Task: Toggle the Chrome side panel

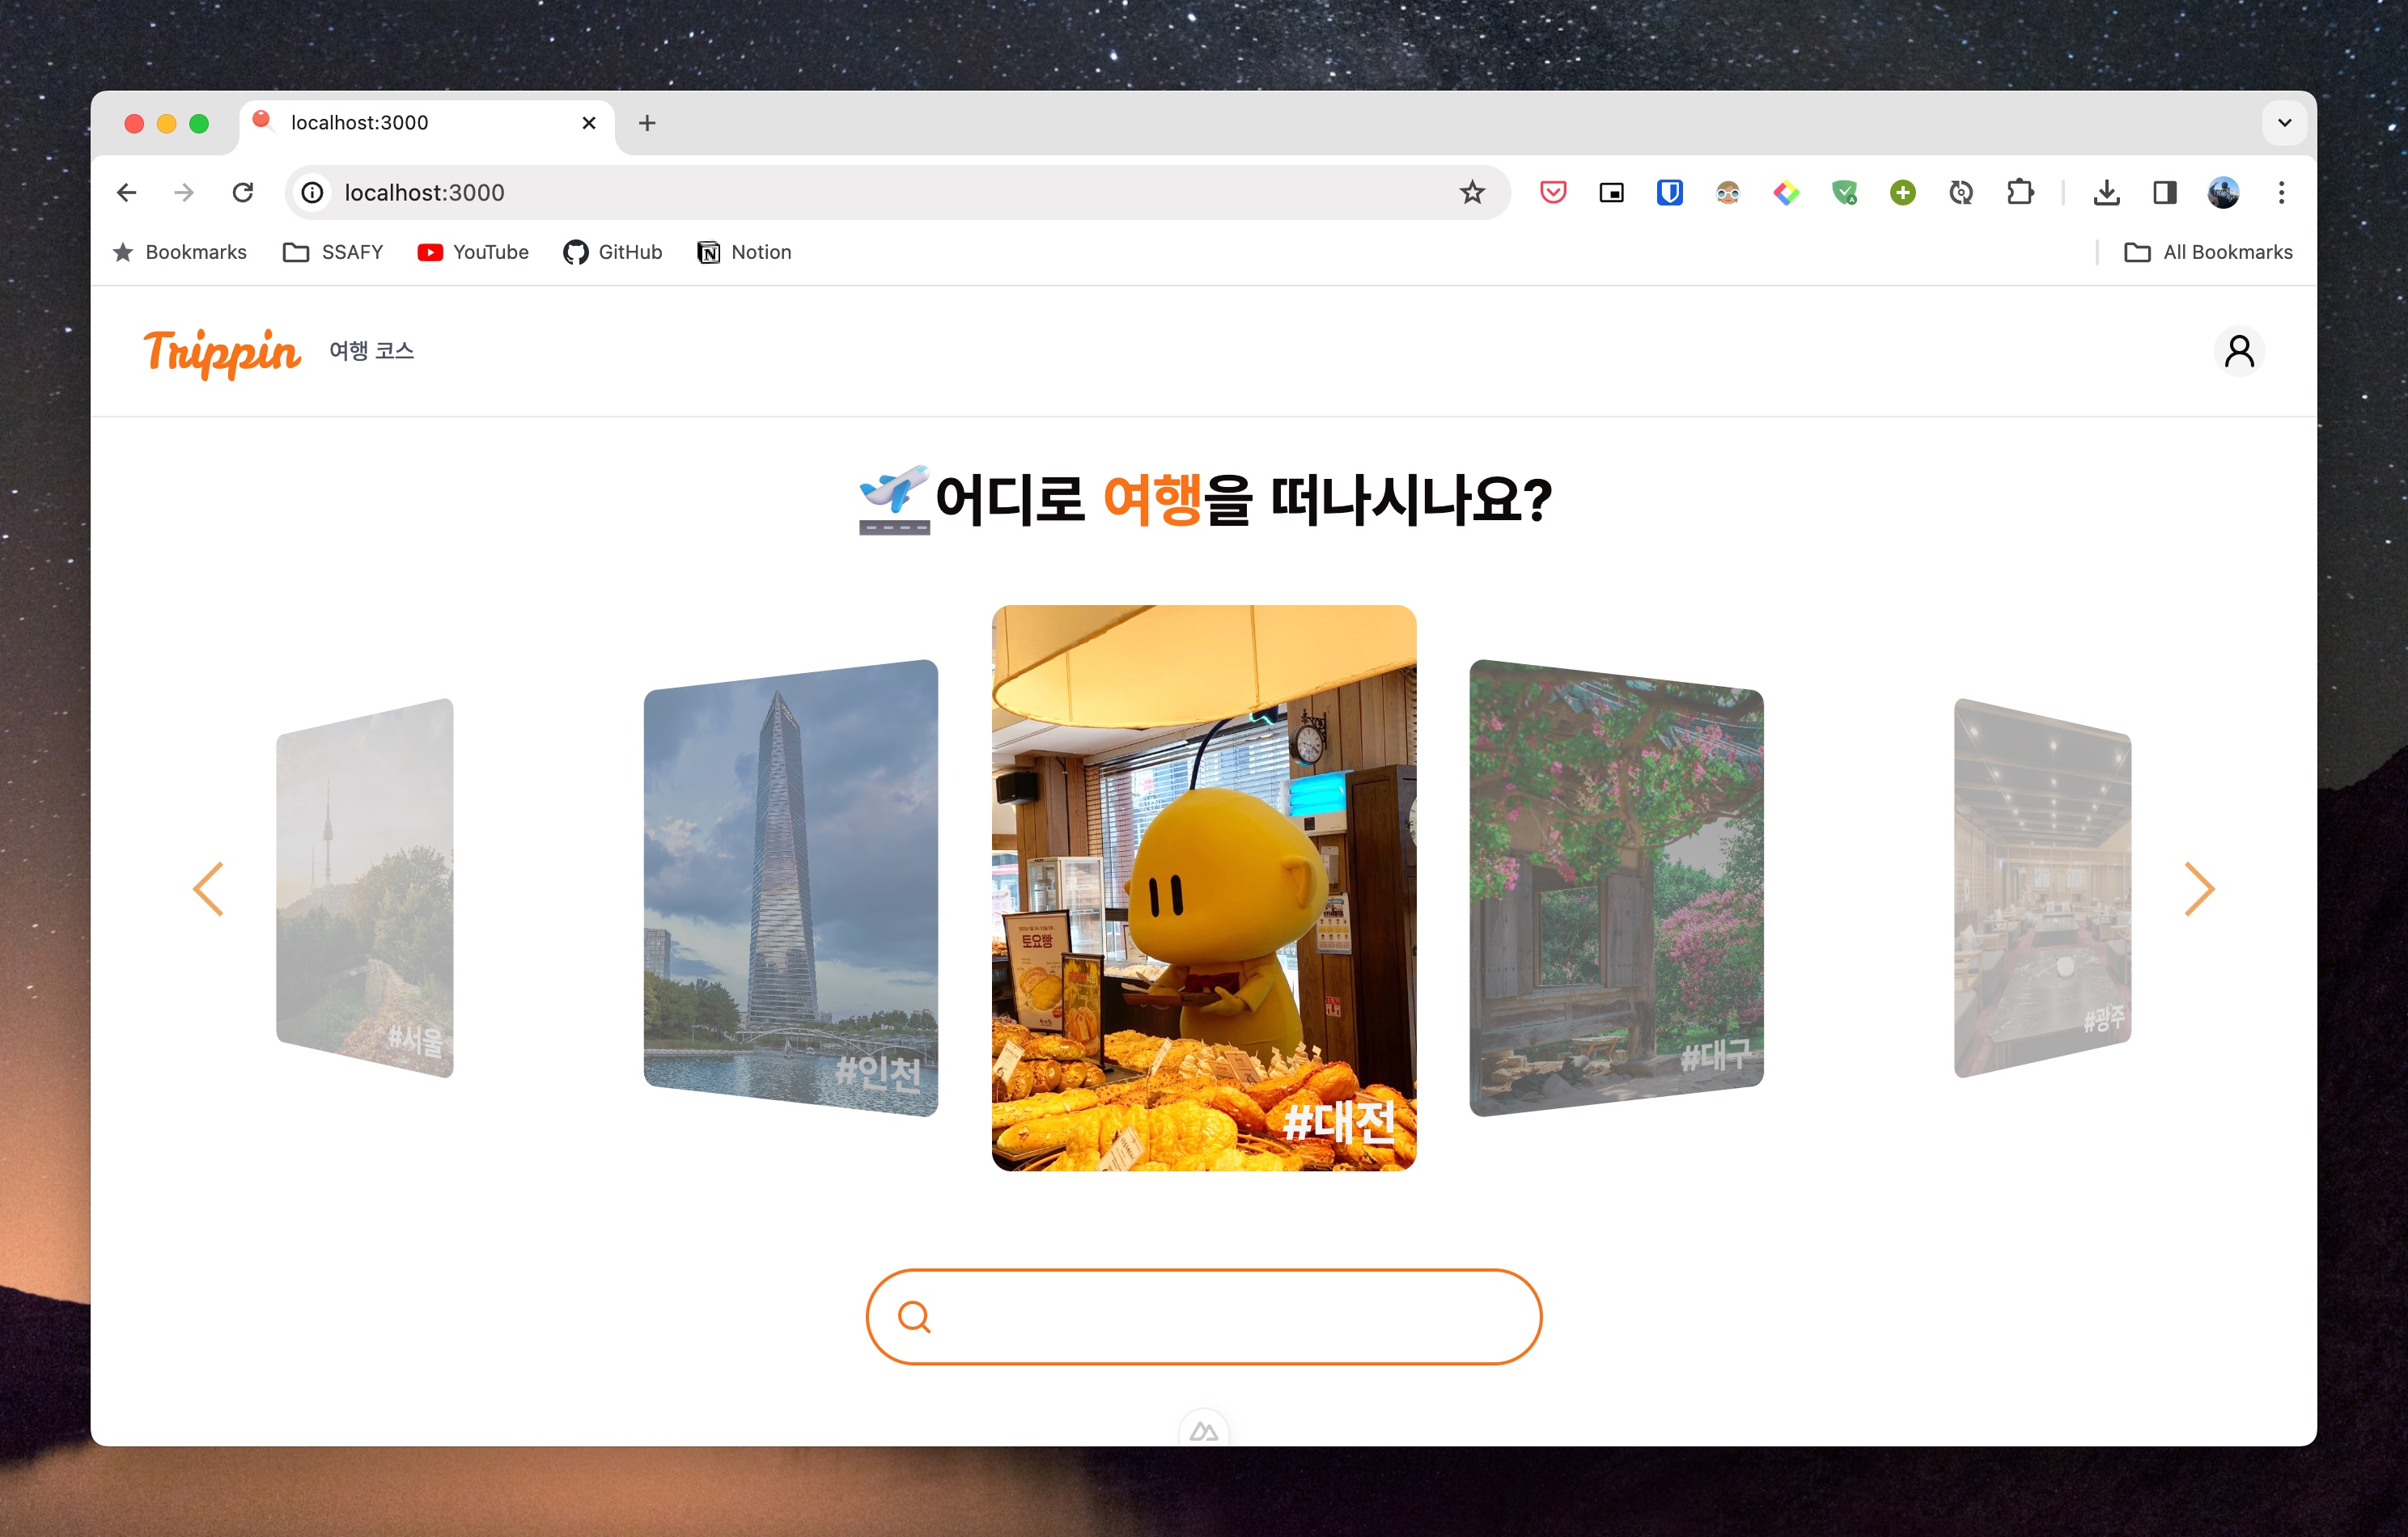Action: tap(2164, 192)
